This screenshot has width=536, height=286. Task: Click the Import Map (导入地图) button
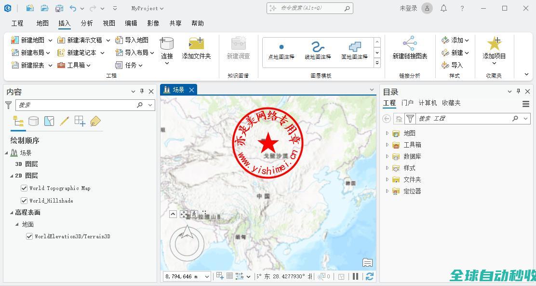point(132,40)
